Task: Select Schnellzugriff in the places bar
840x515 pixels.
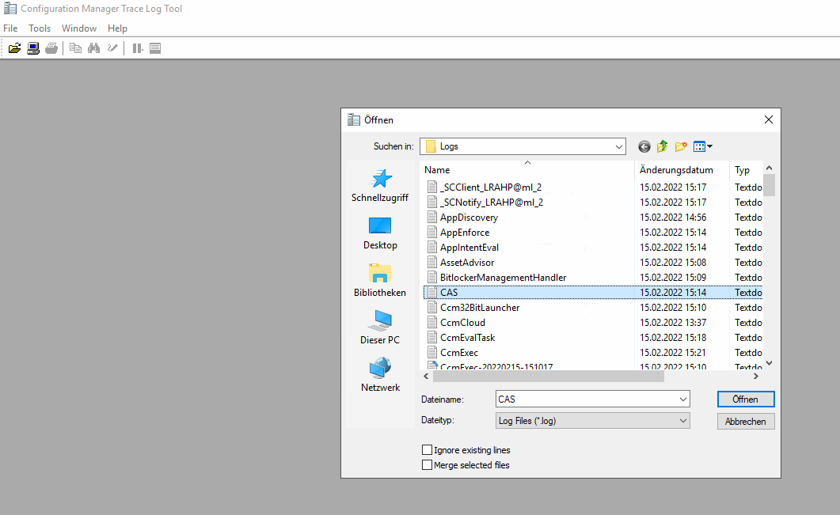Action: pyautogui.click(x=380, y=185)
